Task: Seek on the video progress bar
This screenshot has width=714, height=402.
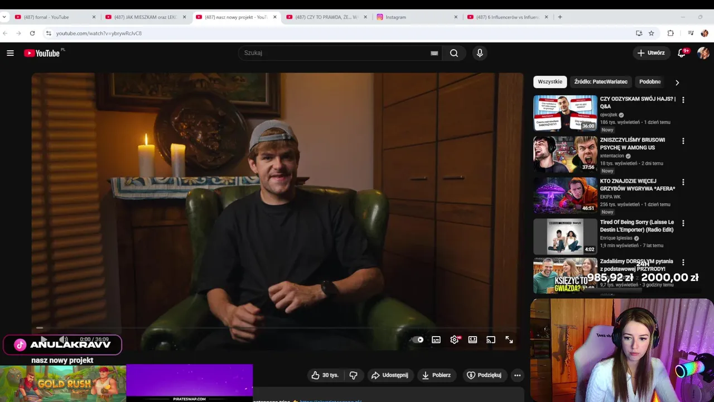Action: pos(277,328)
